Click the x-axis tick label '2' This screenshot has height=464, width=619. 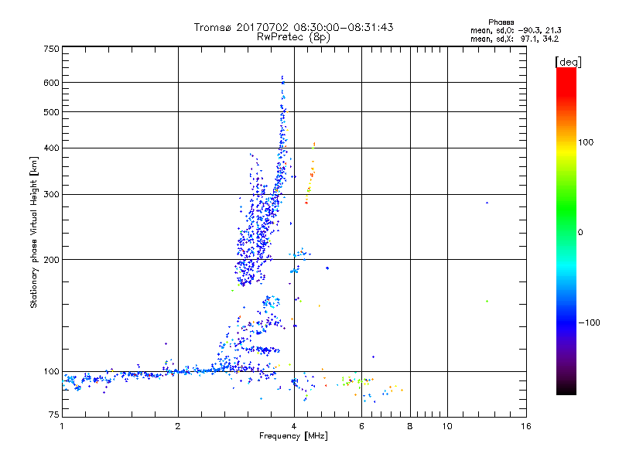(178, 426)
